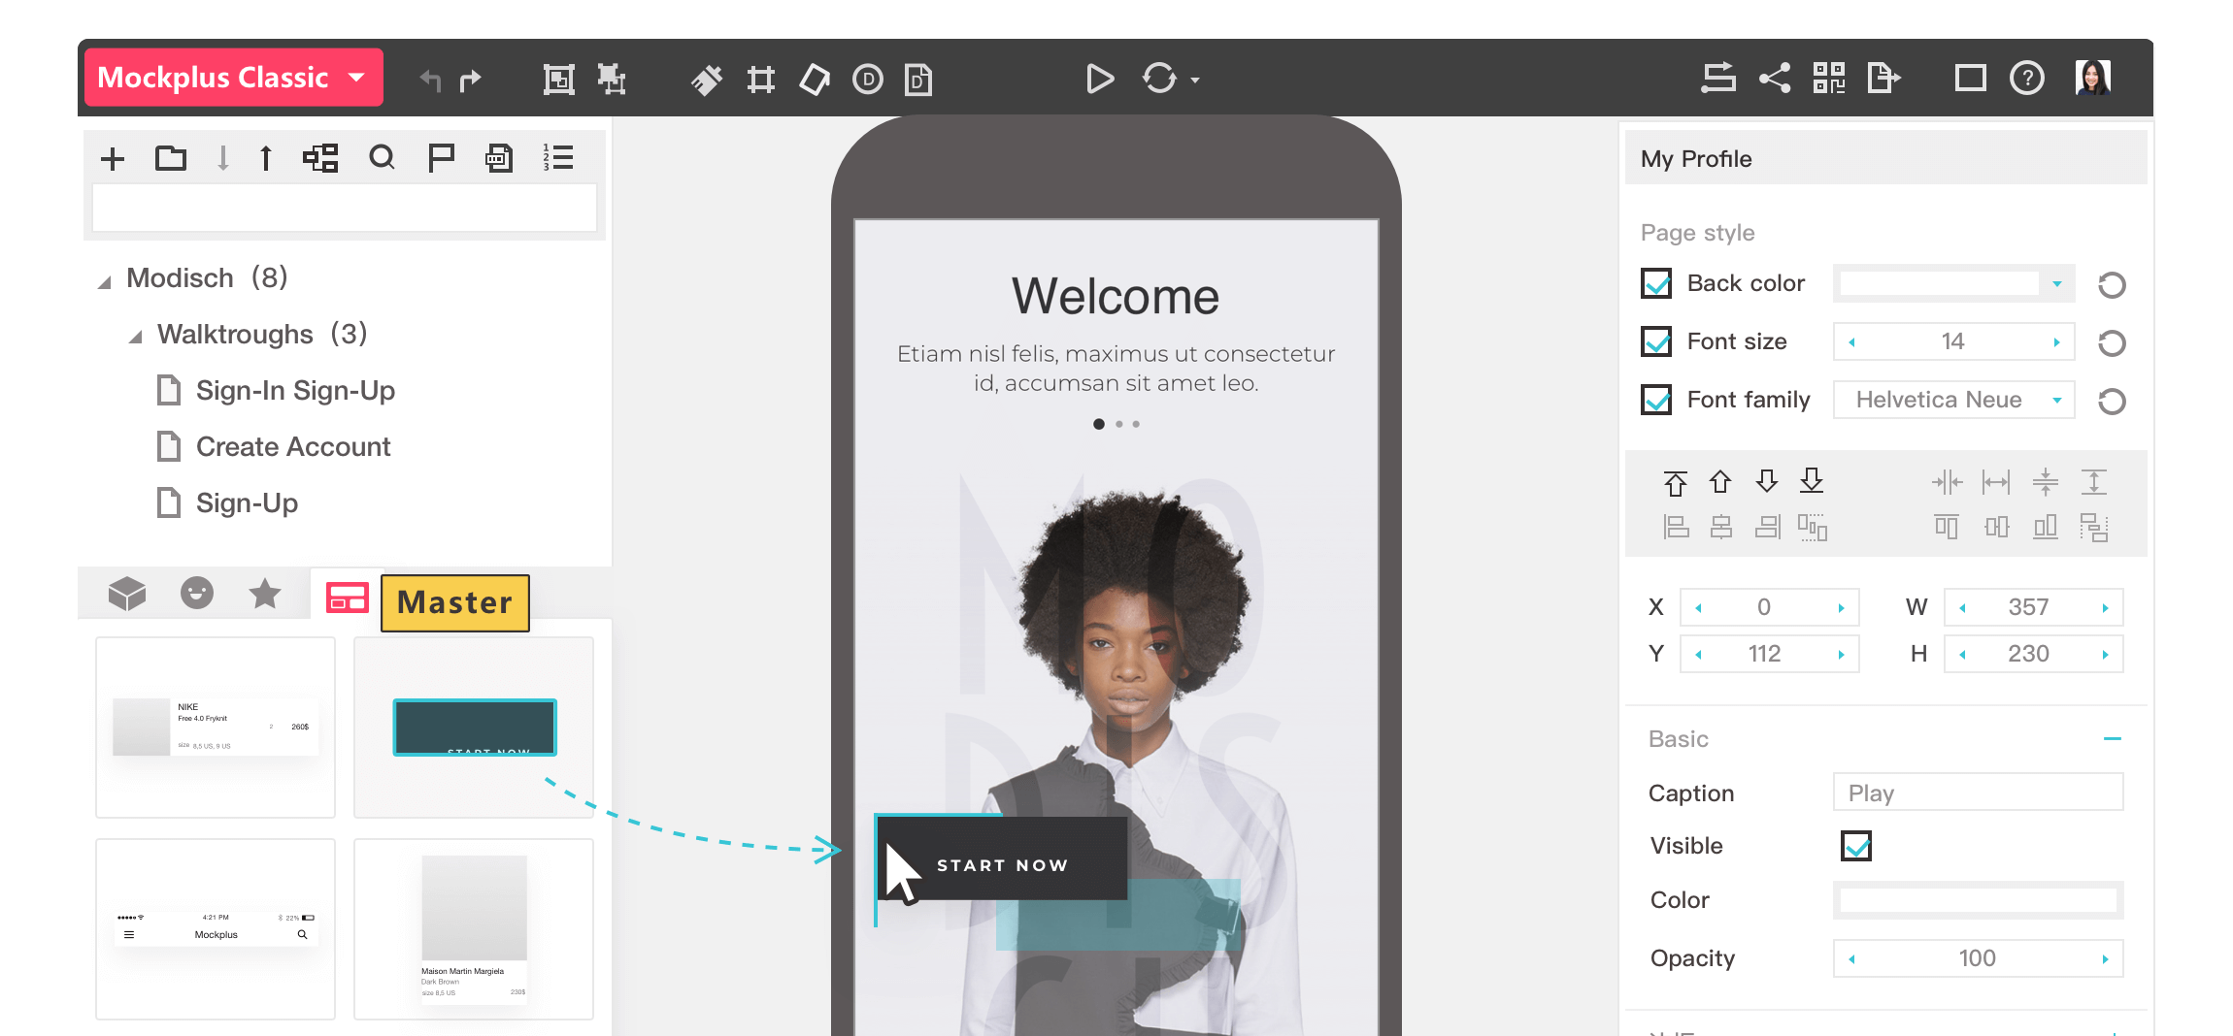Disable the Back color checkbox
This screenshot has width=2233, height=1036.
coord(1655,283)
